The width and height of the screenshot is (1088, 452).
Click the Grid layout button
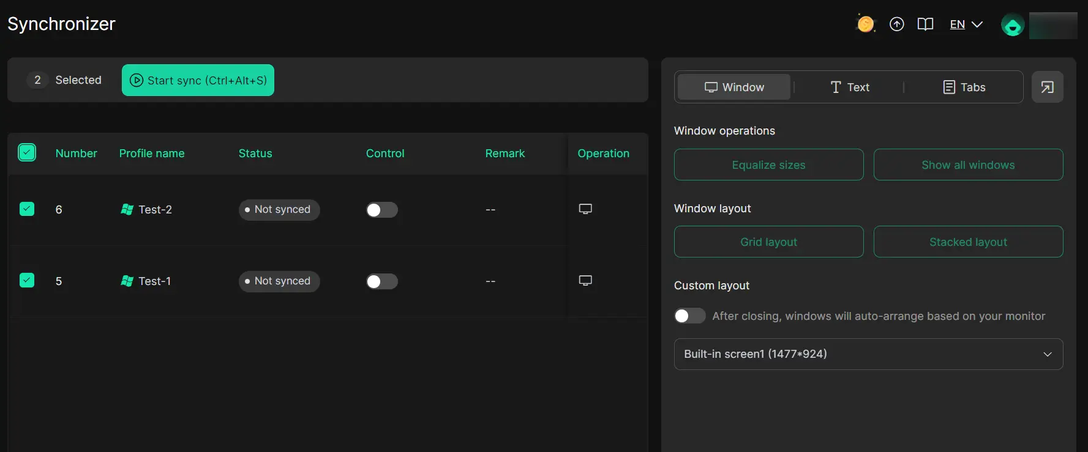[768, 242]
